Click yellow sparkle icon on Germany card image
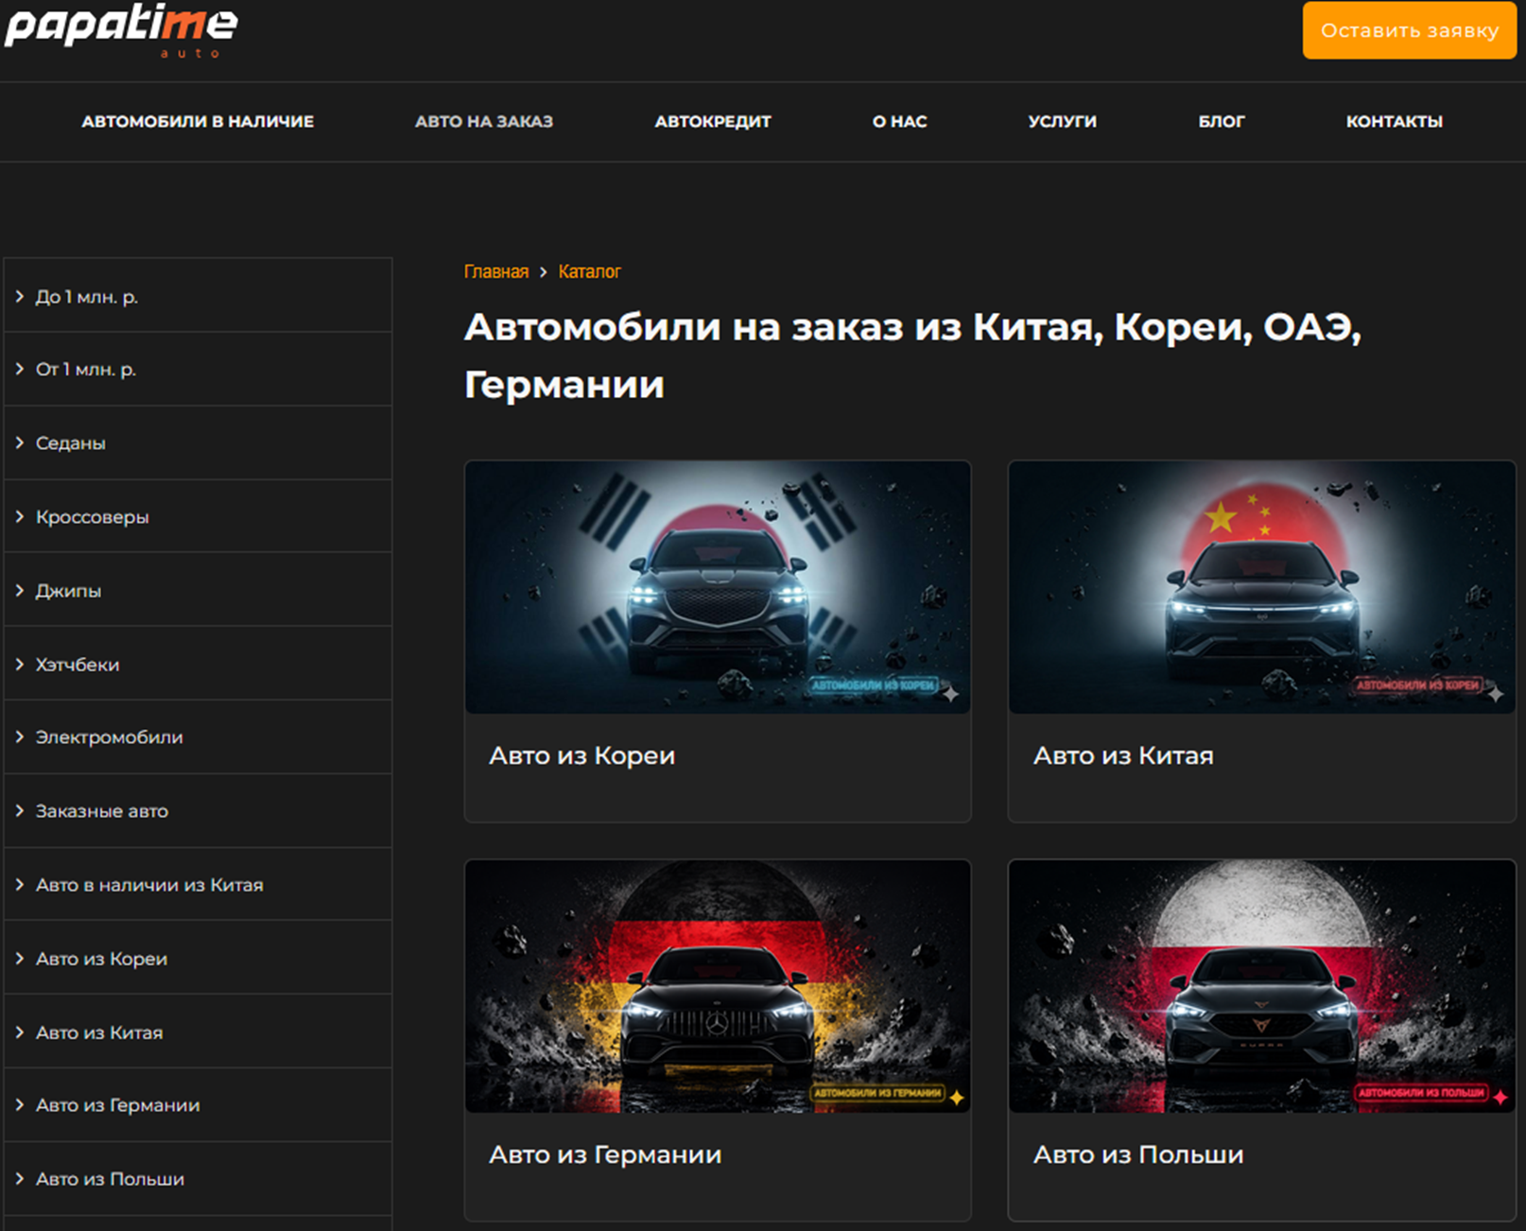The height and width of the screenshot is (1231, 1526). 957,1097
